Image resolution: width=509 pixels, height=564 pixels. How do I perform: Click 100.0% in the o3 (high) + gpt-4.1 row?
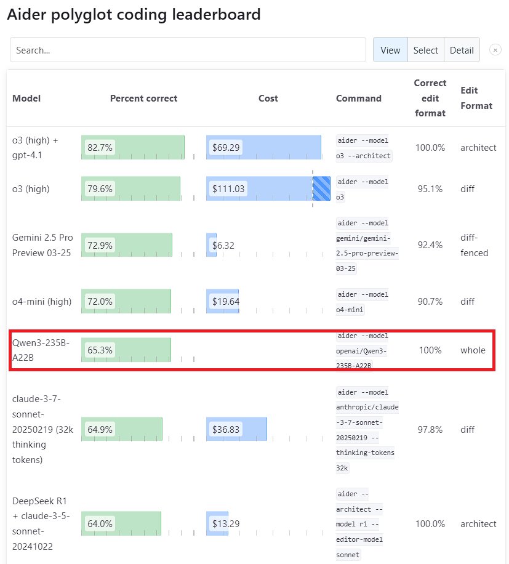click(x=430, y=148)
